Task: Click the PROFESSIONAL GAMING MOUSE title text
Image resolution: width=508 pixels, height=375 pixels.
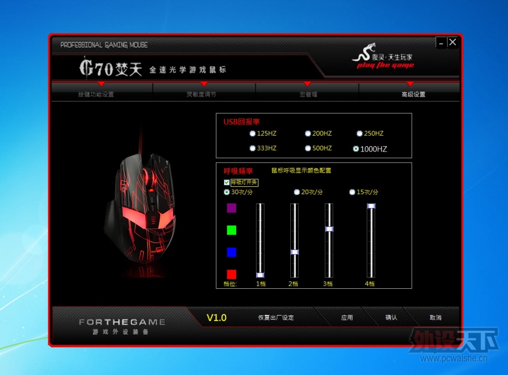Action: (x=104, y=45)
